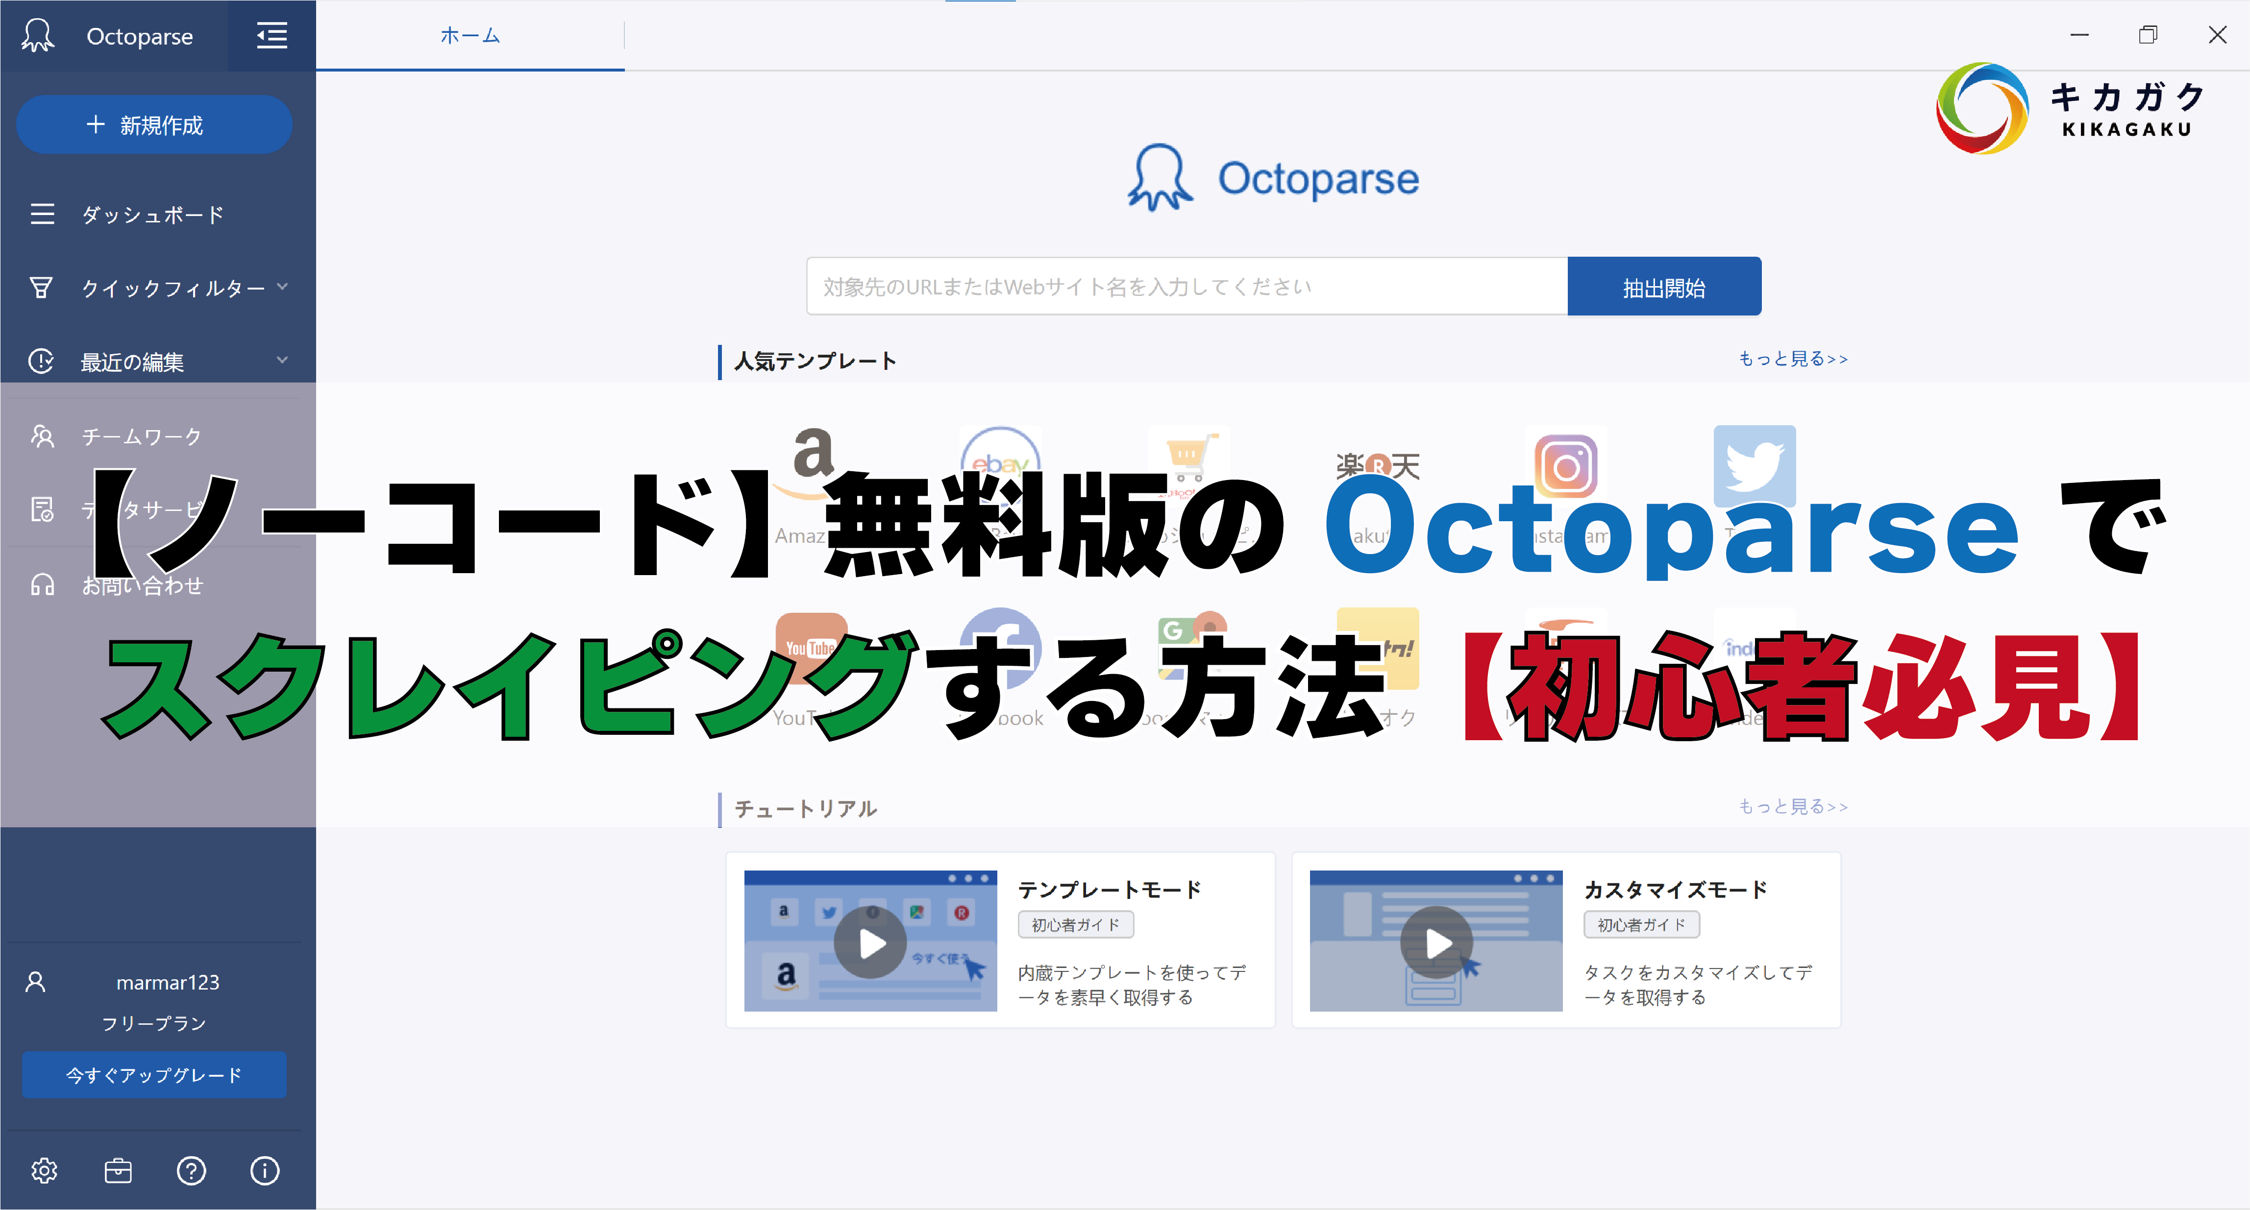Click the カスタマイズモード tutorial title
Image resolution: width=2250 pixels, height=1210 pixels.
(x=1675, y=889)
